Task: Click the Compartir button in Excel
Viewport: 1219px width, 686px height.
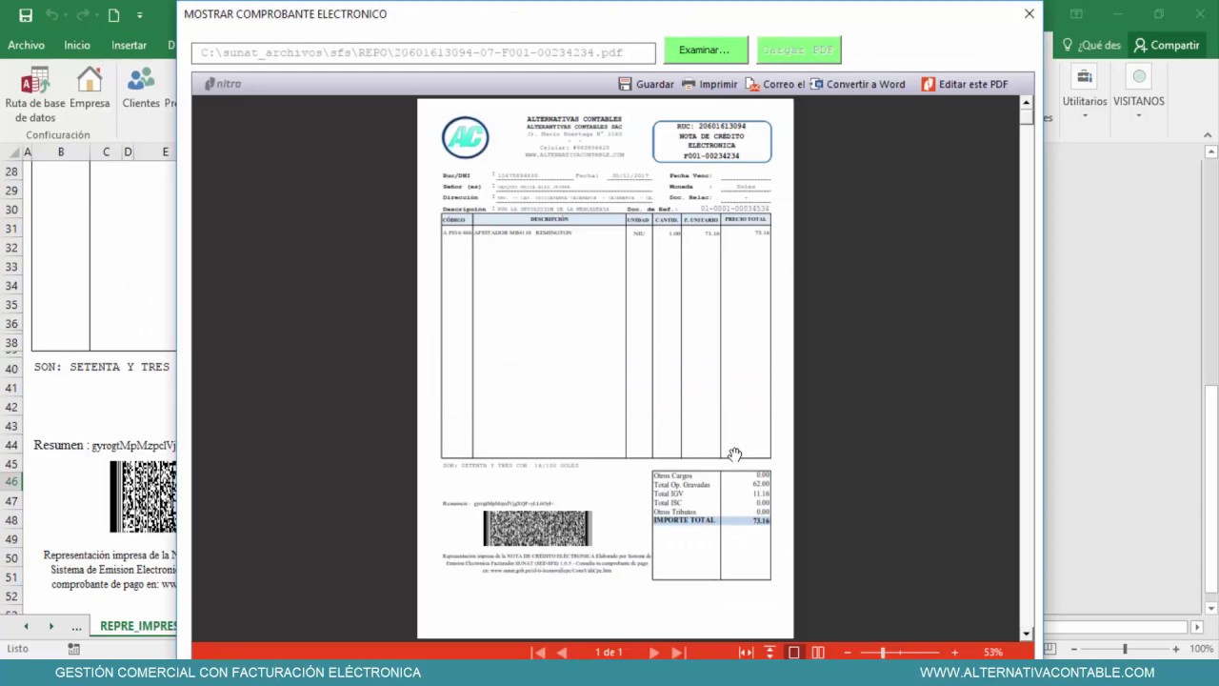Action: (1167, 45)
